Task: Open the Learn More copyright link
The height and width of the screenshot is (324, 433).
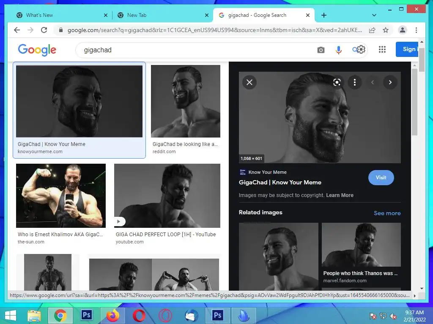Action: pyautogui.click(x=340, y=195)
